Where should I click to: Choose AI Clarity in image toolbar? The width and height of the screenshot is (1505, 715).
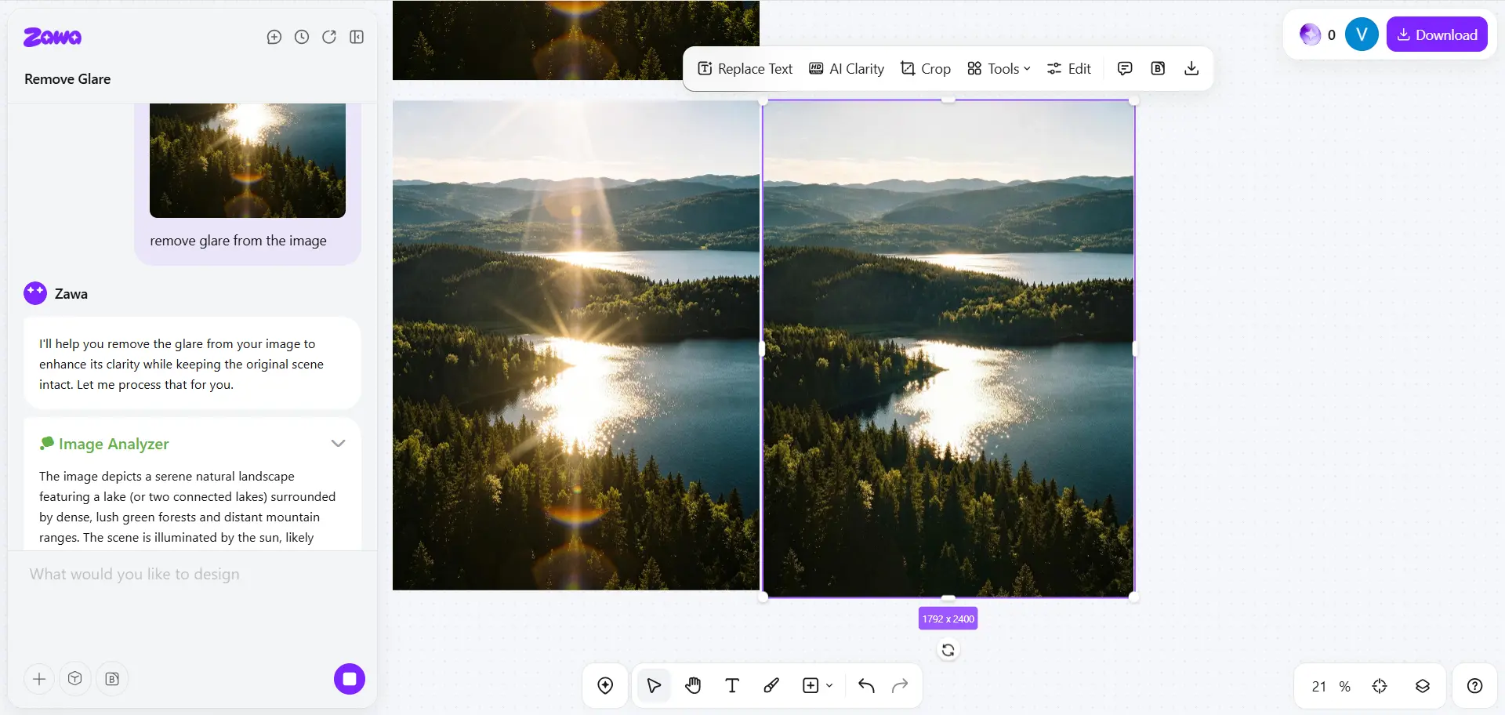pos(847,69)
